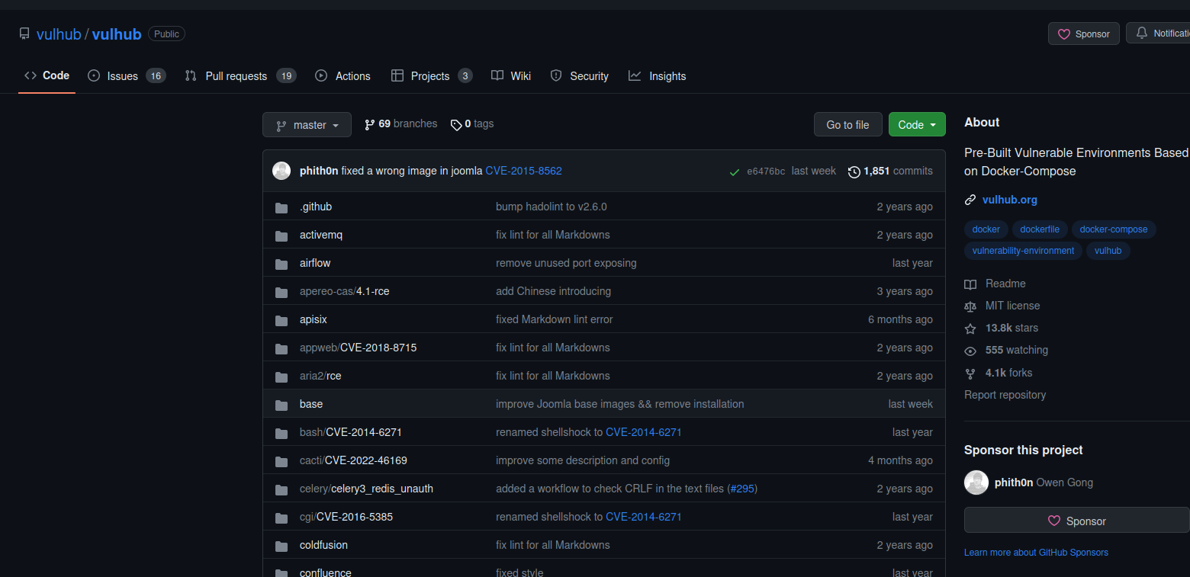Click the vulhub topic tag

click(1108, 251)
